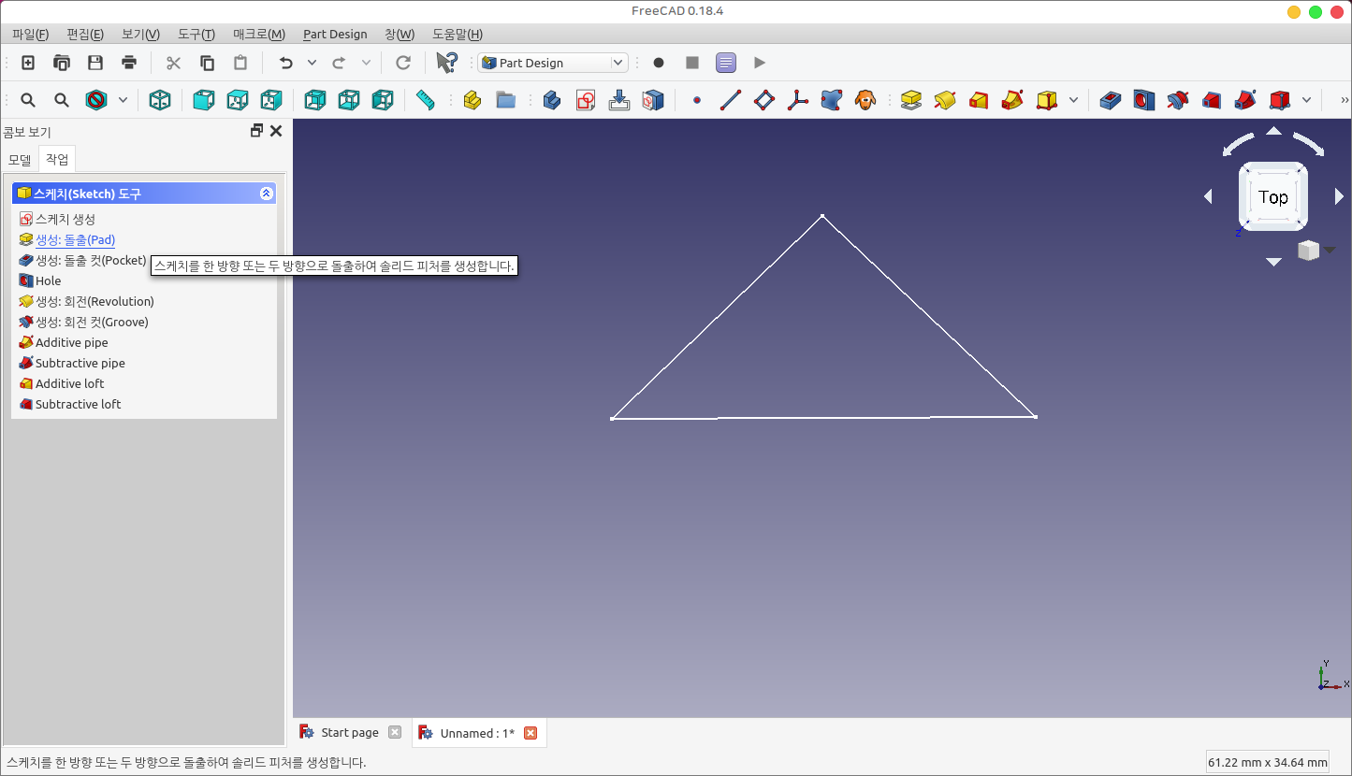Image resolution: width=1352 pixels, height=776 pixels.
Task: Switch to the 모델 tab
Action: [20, 159]
